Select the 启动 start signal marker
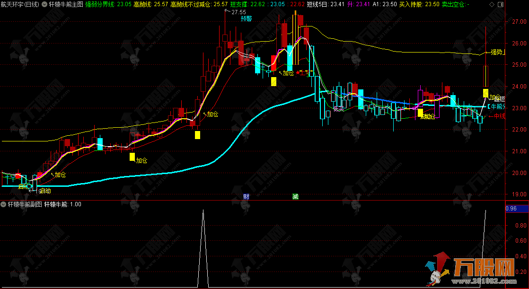 coord(45,191)
